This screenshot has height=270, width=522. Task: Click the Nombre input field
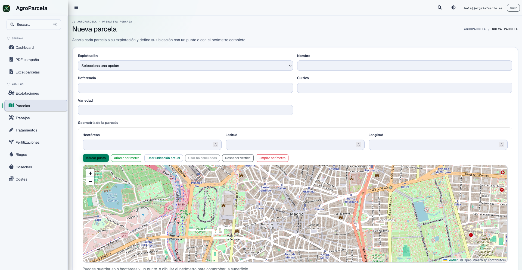click(405, 66)
